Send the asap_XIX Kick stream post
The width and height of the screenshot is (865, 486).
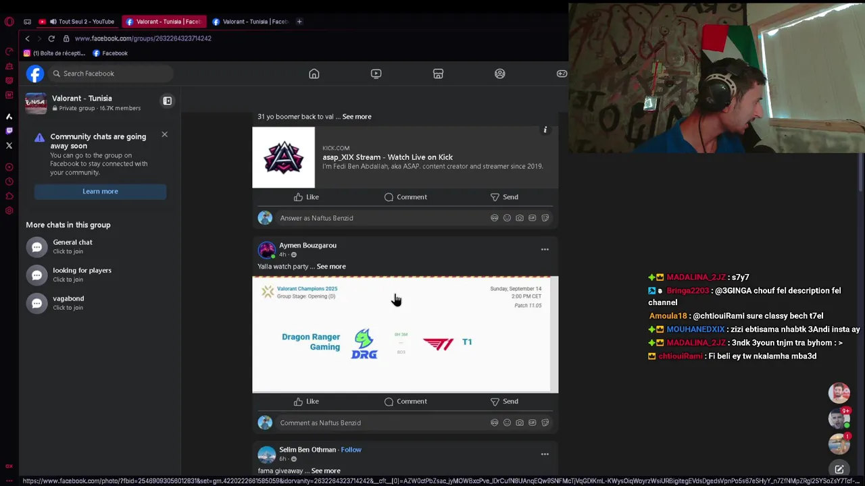click(504, 197)
